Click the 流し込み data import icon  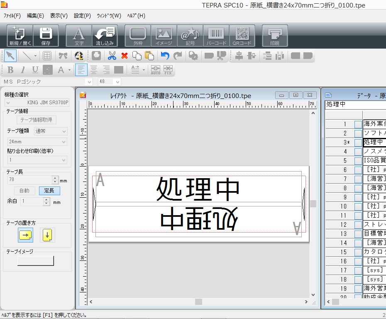pos(105,36)
